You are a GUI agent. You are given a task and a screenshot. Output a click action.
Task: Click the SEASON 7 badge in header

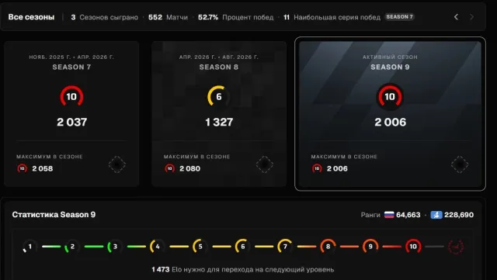coord(399,17)
